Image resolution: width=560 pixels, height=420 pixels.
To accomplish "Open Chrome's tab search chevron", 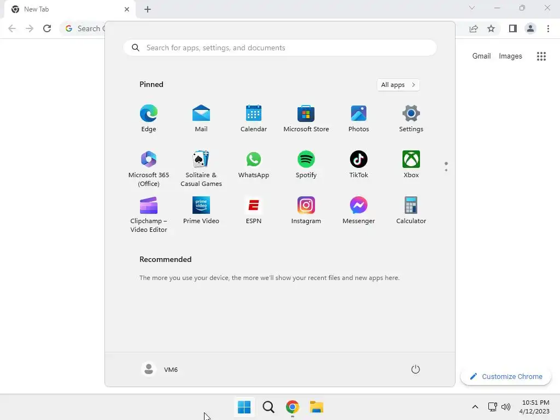I will (x=472, y=8).
